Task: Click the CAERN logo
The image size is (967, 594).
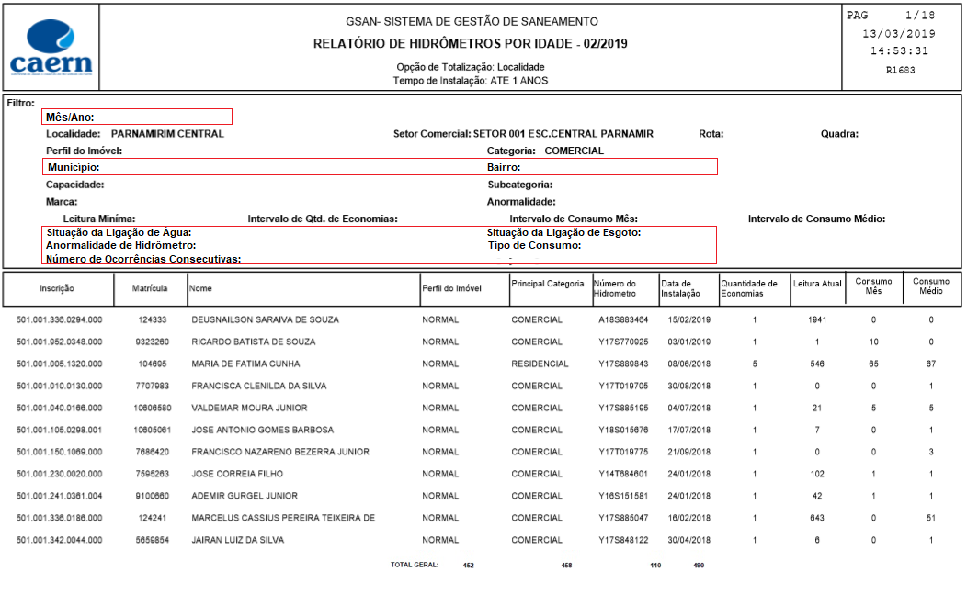Action: (52, 46)
